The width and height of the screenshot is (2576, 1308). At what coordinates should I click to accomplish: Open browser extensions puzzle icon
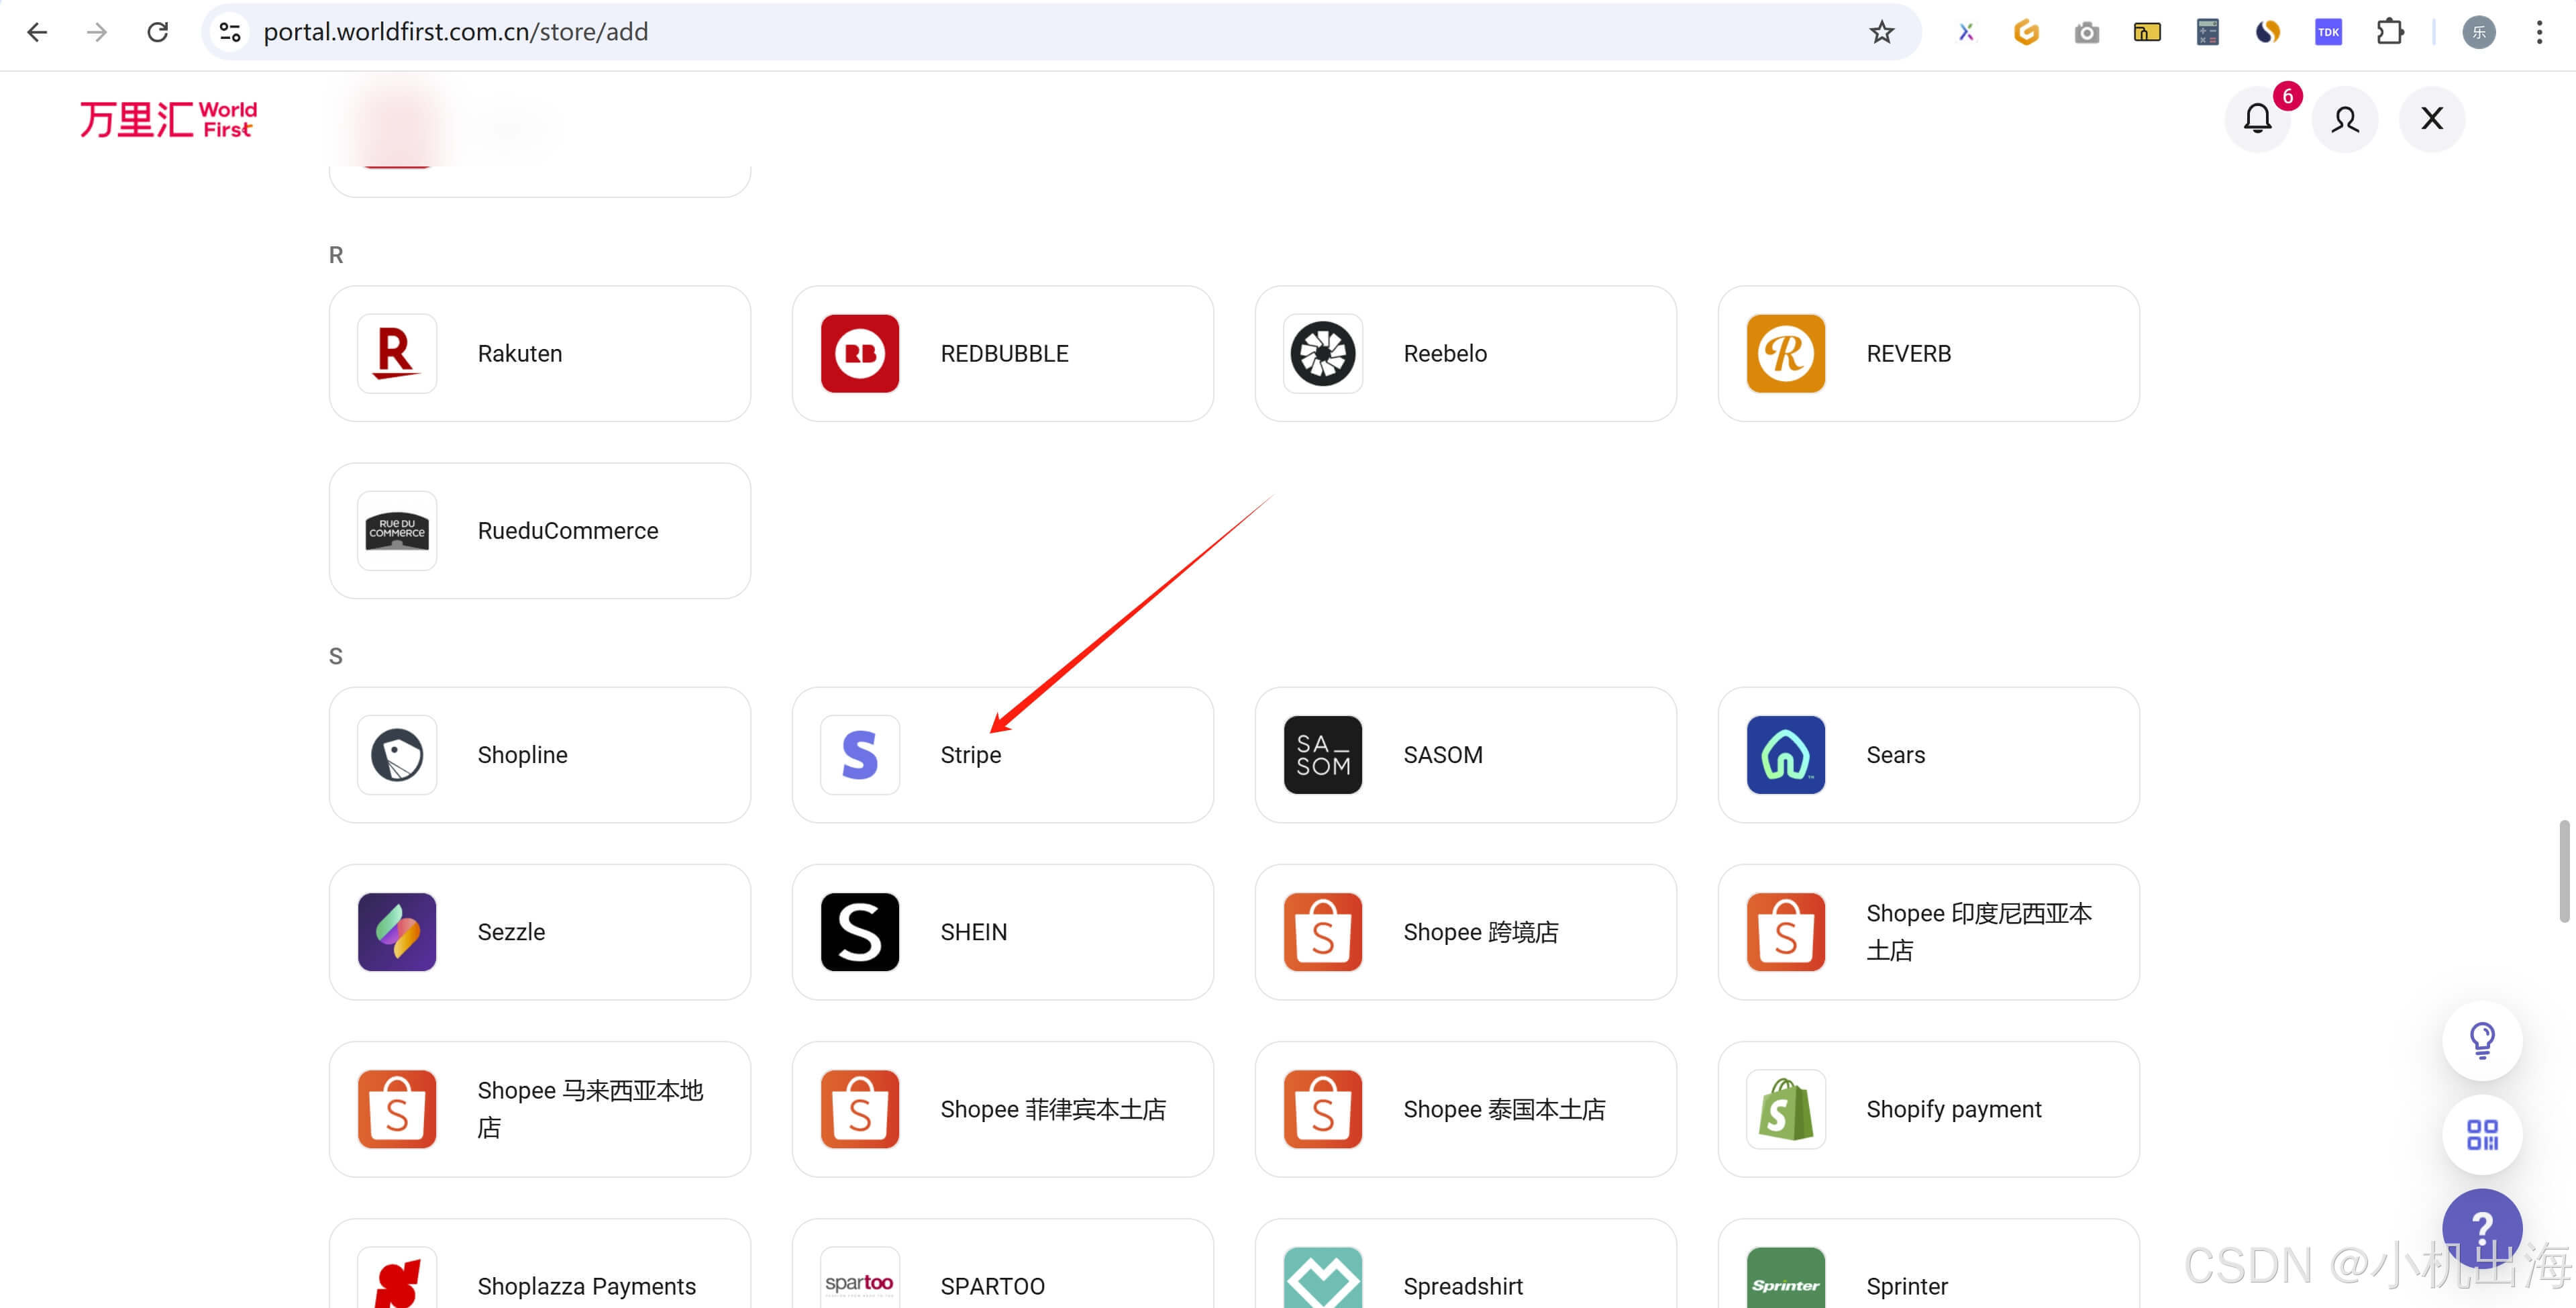tap(2389, 32)
